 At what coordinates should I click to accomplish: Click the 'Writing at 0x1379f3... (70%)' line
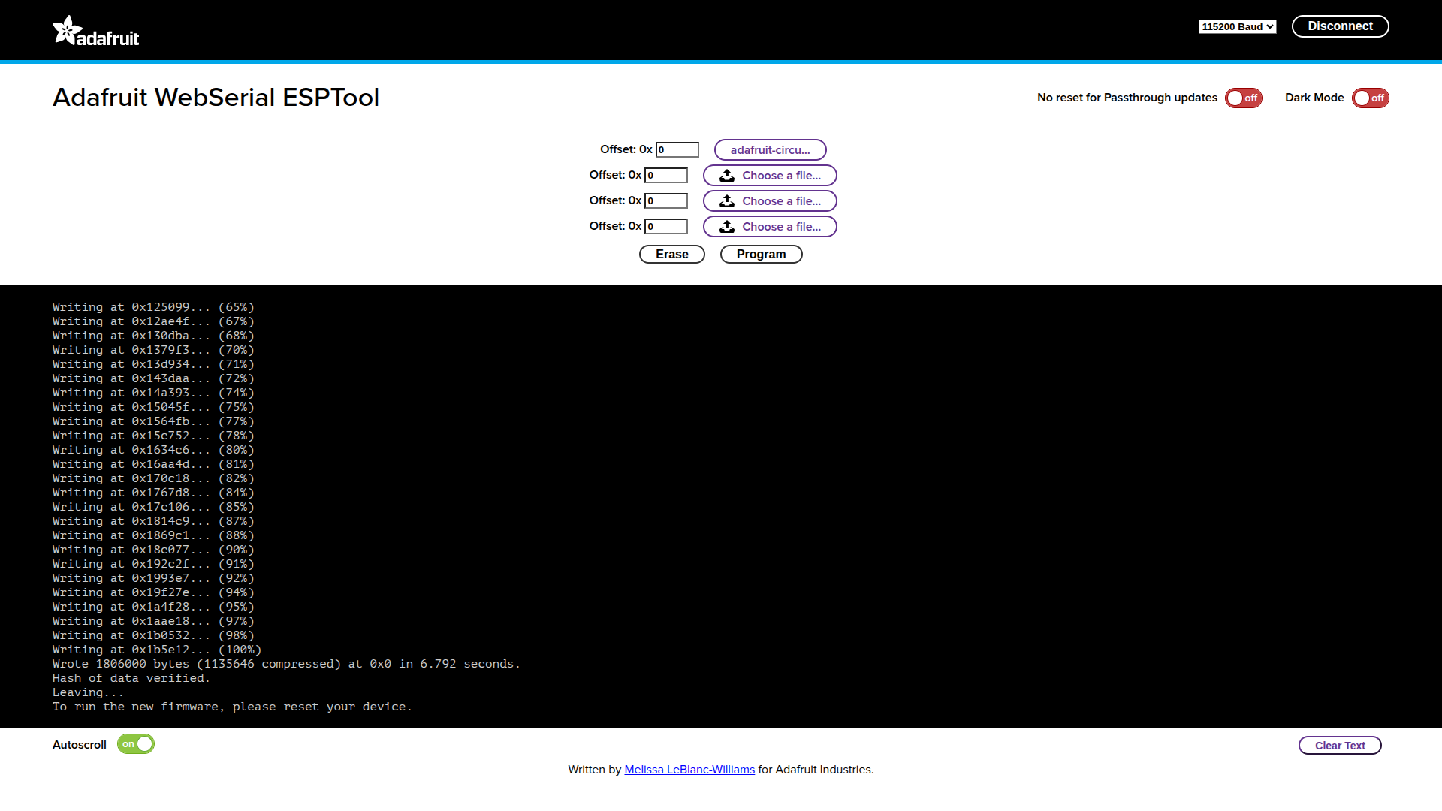[153, 350]
